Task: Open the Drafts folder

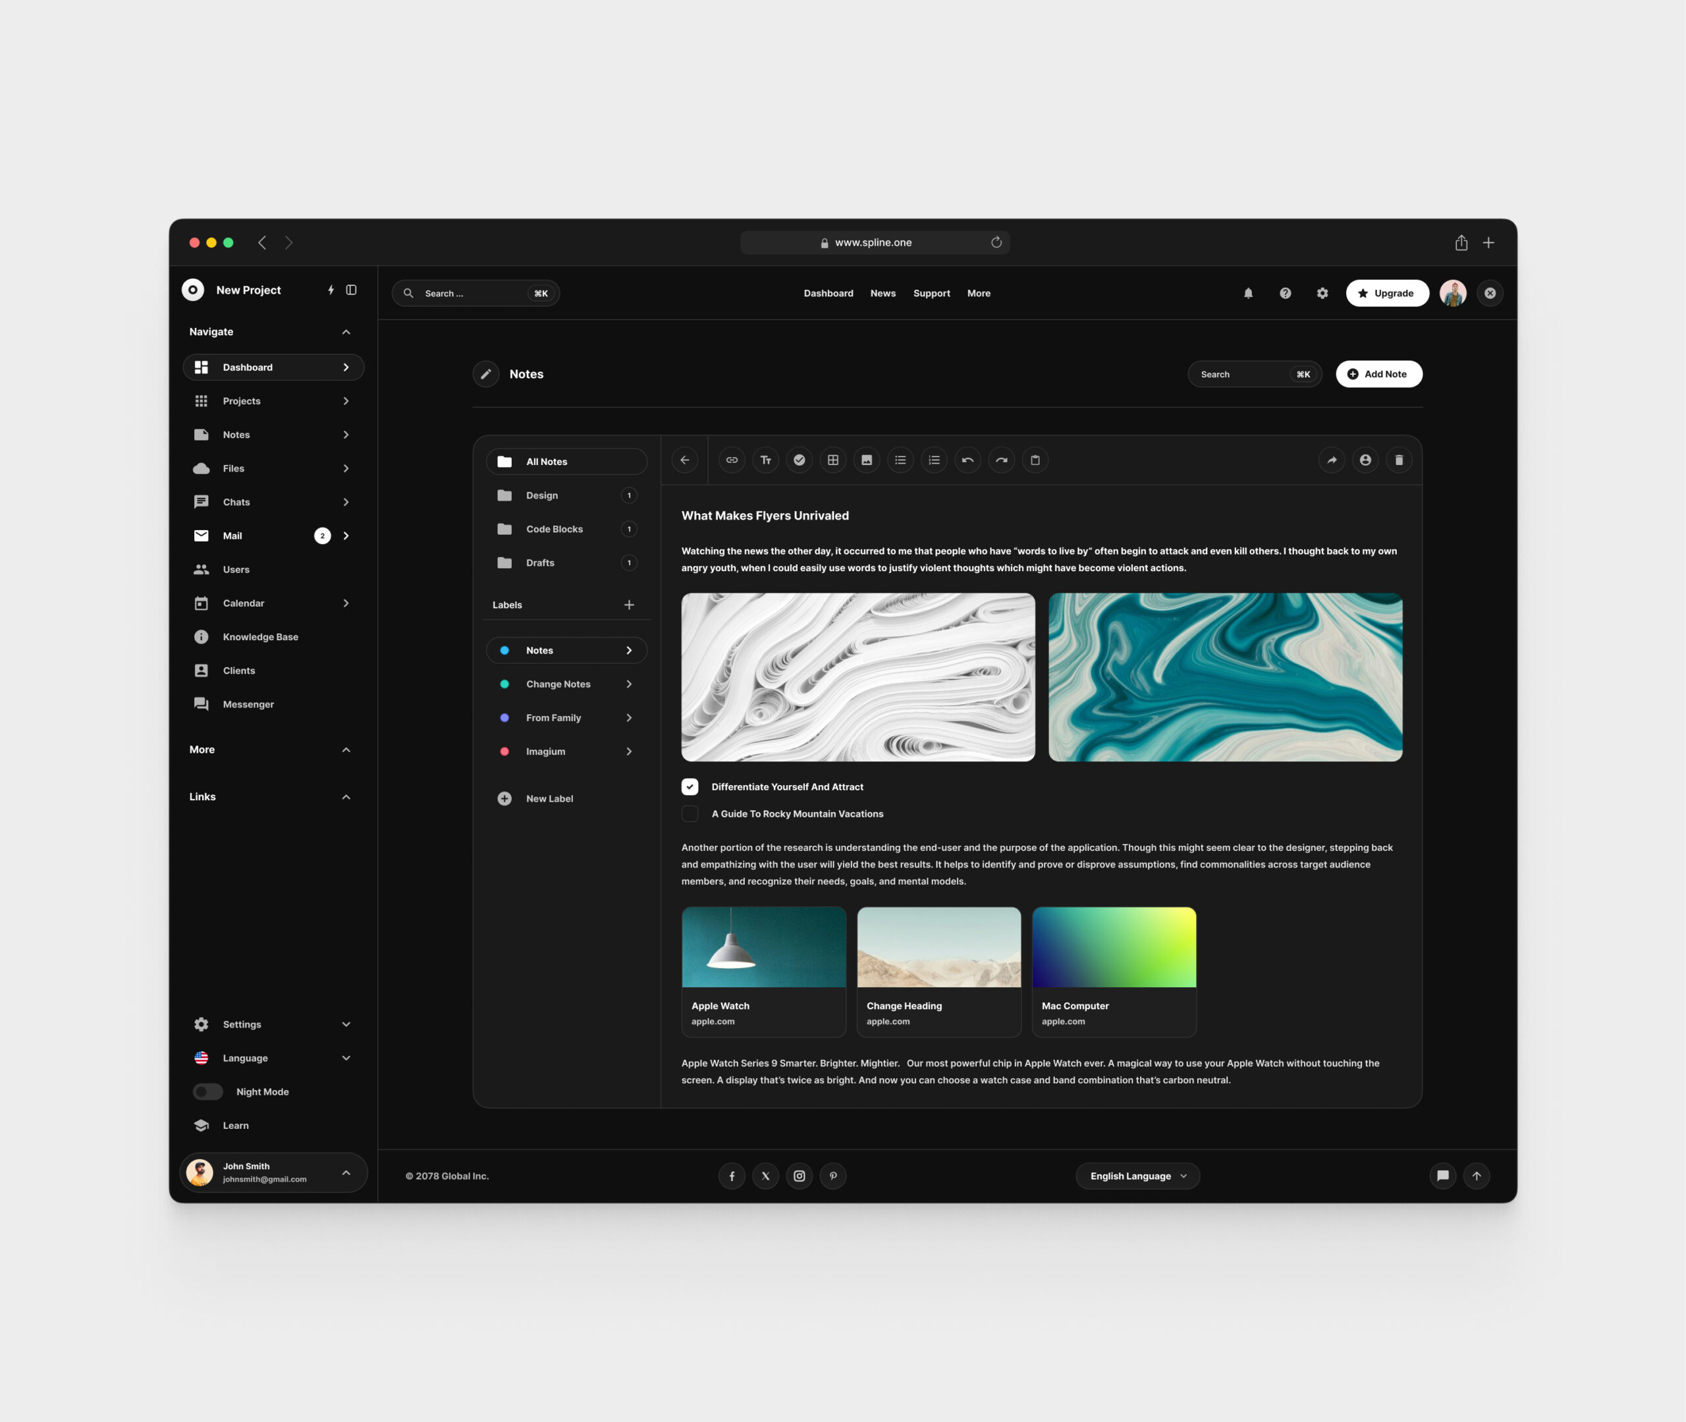Action: point(566,564)
